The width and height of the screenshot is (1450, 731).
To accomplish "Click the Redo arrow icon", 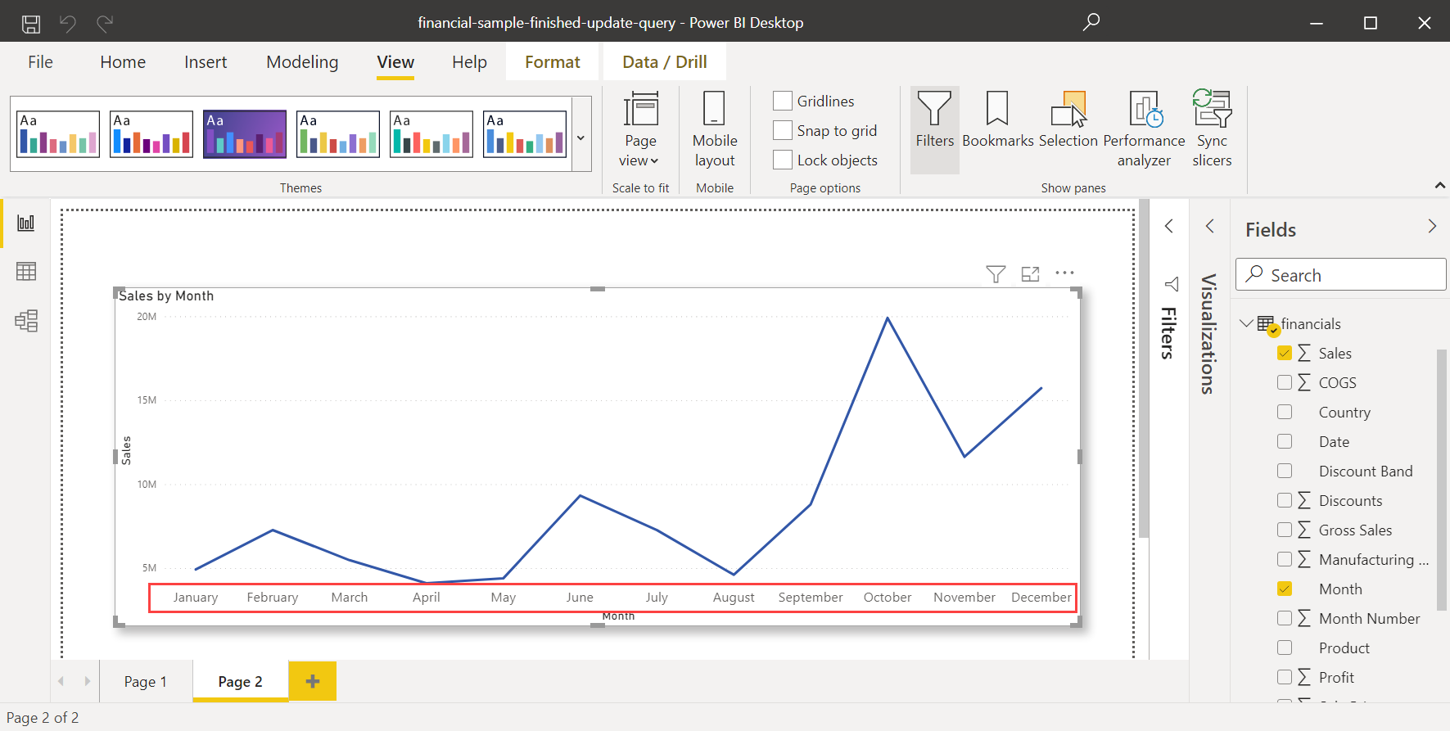I will point(105,24).
